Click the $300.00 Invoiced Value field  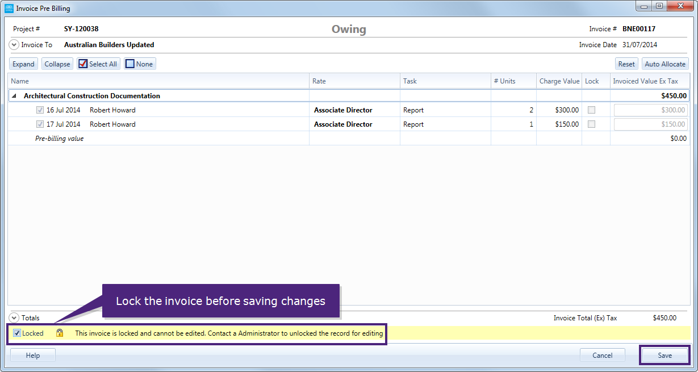tap(651, 110)
